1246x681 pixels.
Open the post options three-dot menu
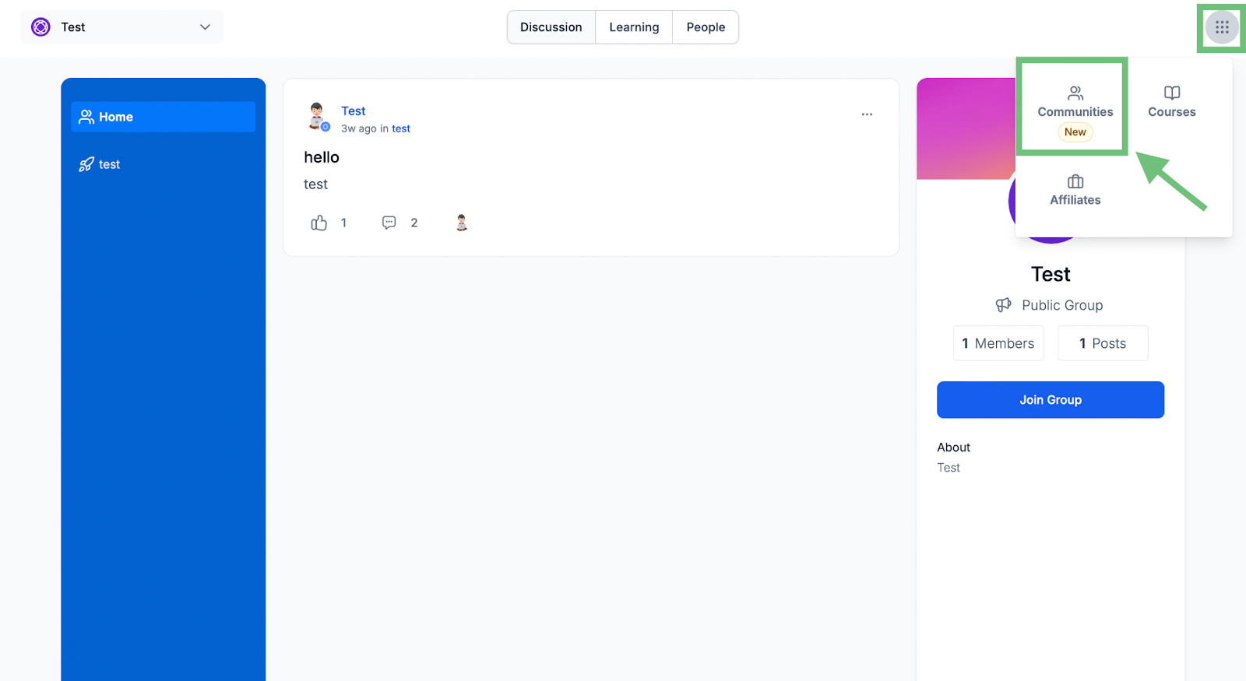867,114
